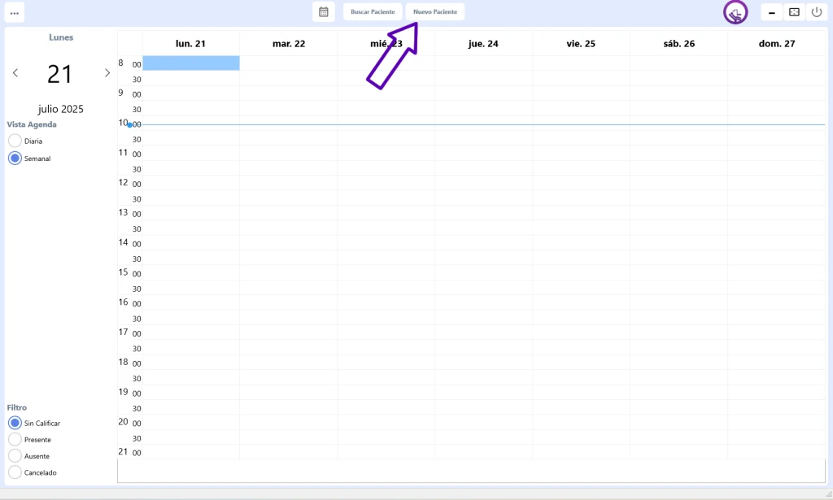Filter appointments by Presente
This screenshot has height=500, width=833.
point(15,439)
